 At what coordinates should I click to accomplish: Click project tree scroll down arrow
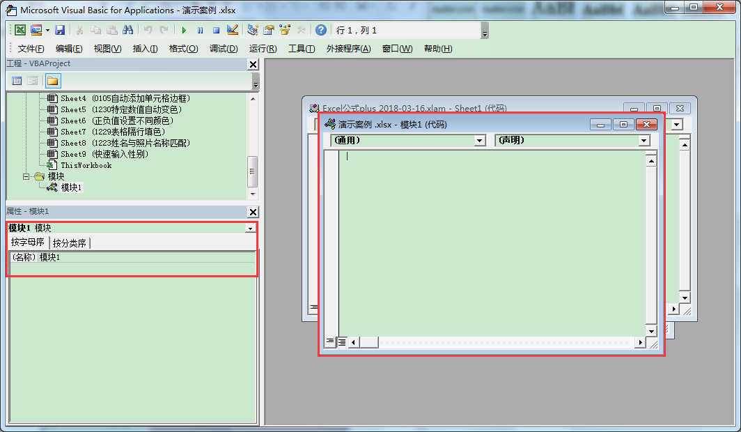253,194
